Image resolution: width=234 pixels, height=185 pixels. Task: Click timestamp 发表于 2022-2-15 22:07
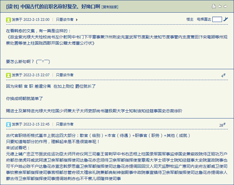[30, 75]
